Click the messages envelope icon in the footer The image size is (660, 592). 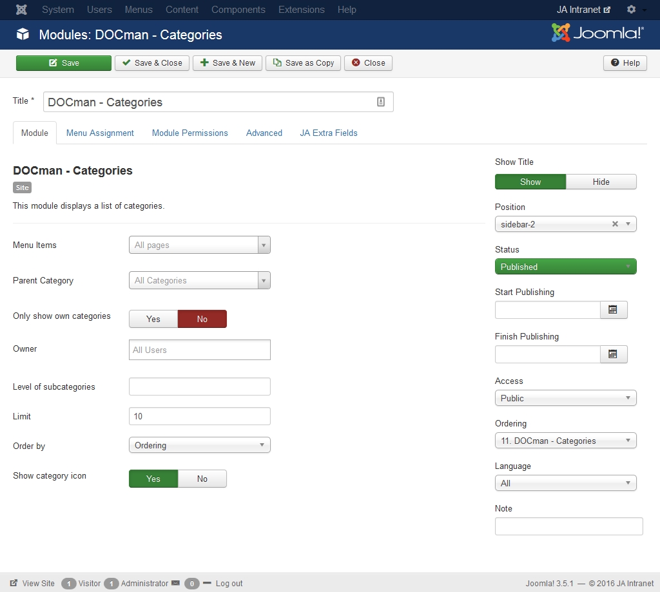(176, 583)
